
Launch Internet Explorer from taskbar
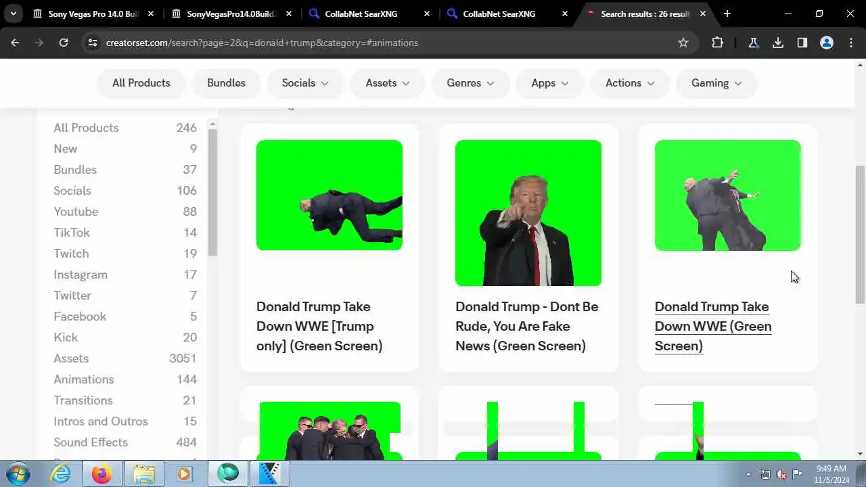[x=61, y=473]
